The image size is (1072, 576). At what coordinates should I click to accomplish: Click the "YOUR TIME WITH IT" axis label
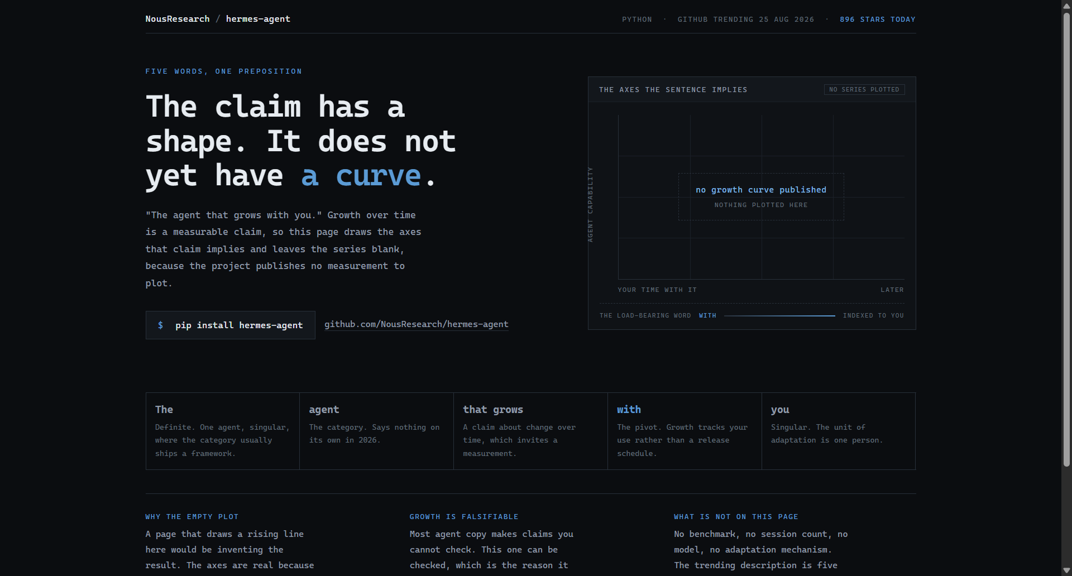point(657,290)
